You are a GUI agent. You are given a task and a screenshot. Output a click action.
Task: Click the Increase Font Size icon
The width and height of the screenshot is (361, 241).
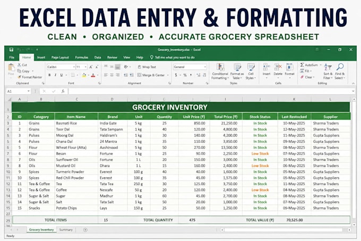click(x=91, y=67)
